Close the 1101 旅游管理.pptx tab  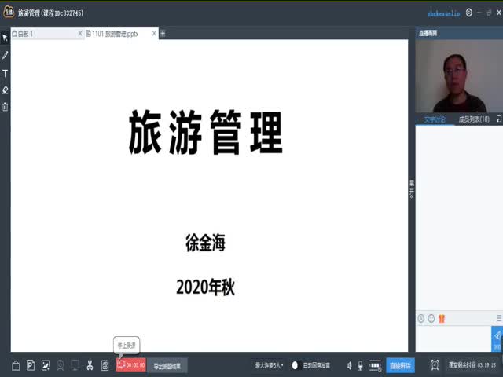click(154, 33)
